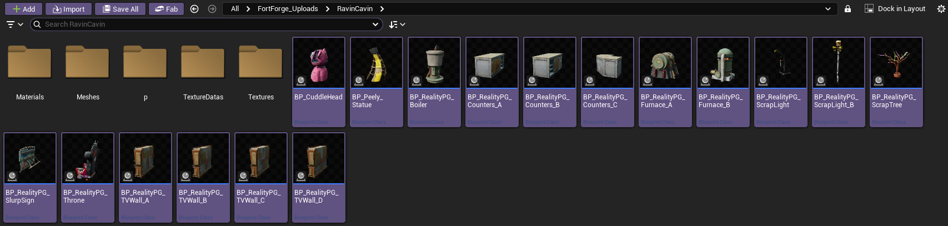Select BP_RealityPG_Counters_A asset
This screenshot has height=226, width=948.
pos(492,82)
